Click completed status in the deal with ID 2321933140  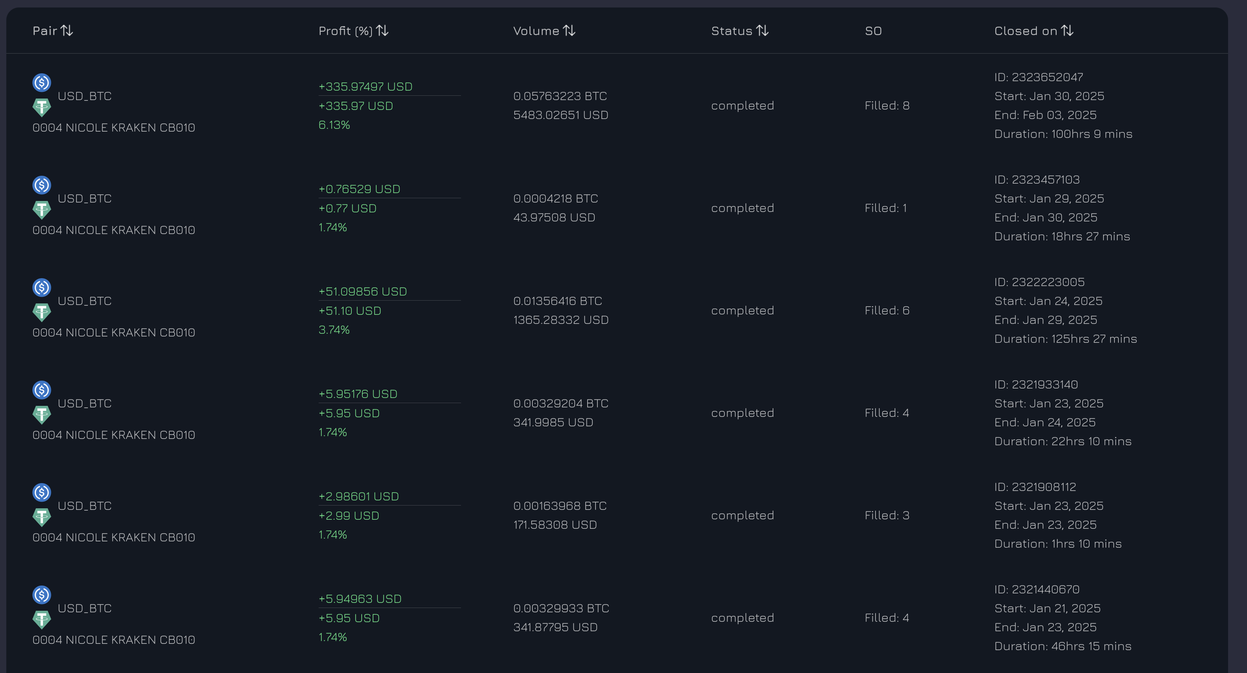point(742,413)
